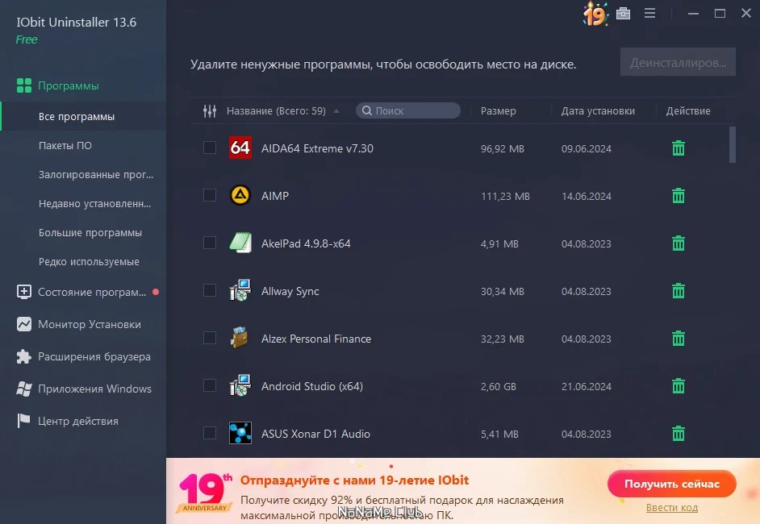Open the hamburger options menu
760x524 pixels.
pyautogui.click(x=649, y=14)
